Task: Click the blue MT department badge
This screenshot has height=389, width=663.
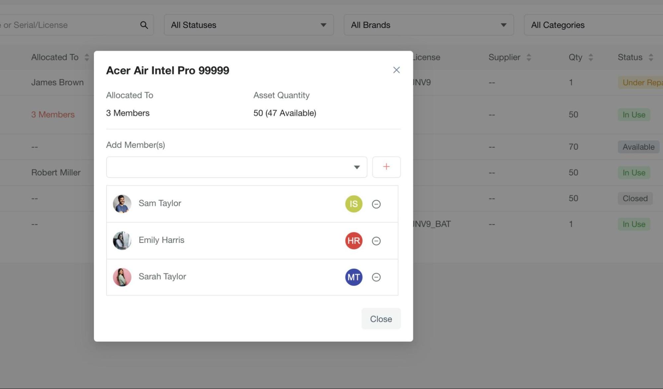Action: pos(354,277)
